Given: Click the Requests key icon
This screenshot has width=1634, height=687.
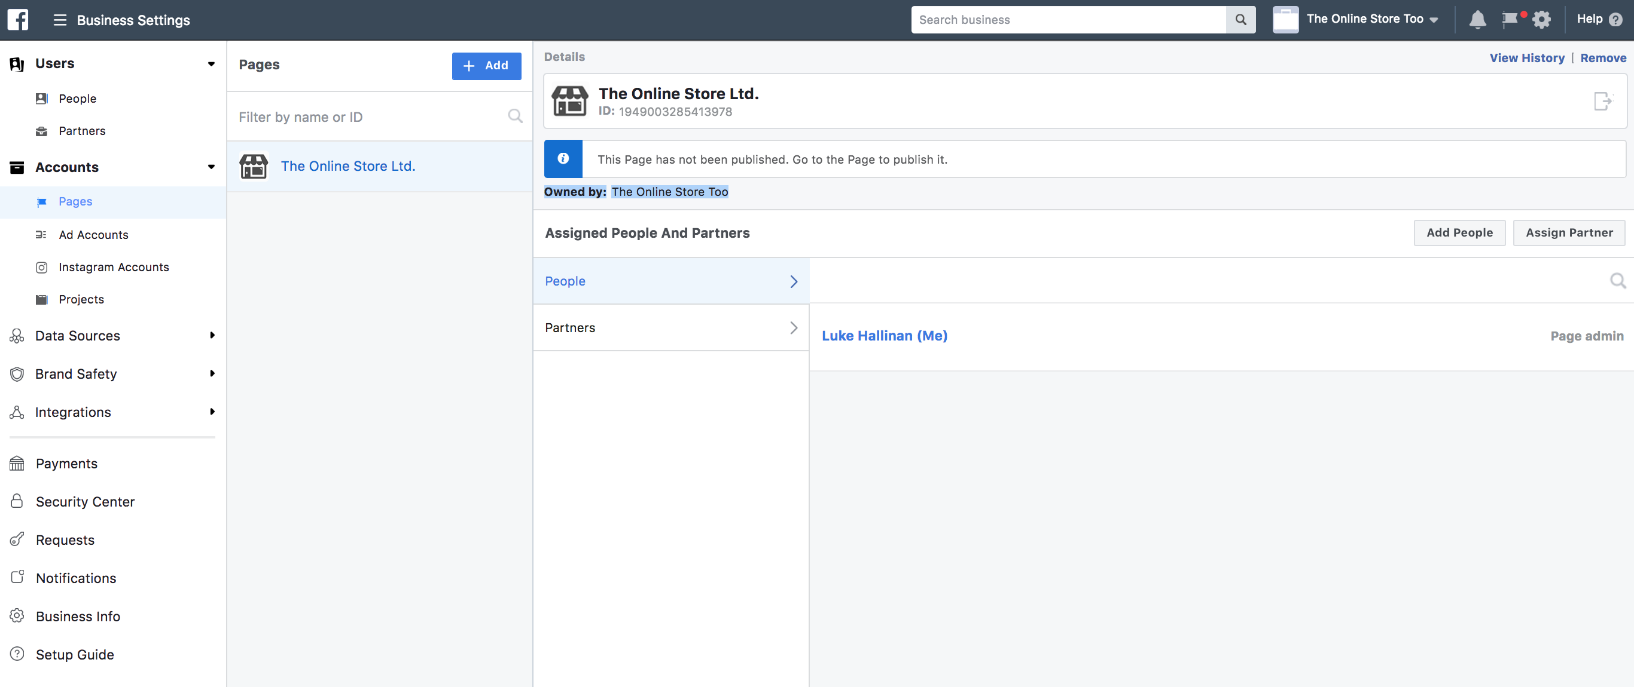Looking at the screenshot, I should [17, 539].
